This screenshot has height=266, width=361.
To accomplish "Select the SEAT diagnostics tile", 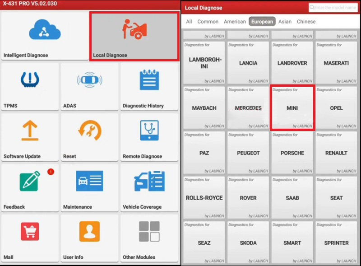I will pyautogui.click(x=336, y=197).
